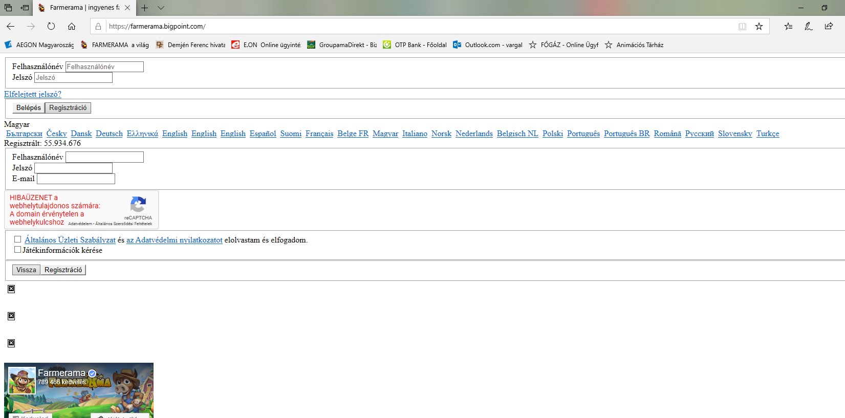
Task: Focus the registration Jelszó field
Action: click(73, 168)
